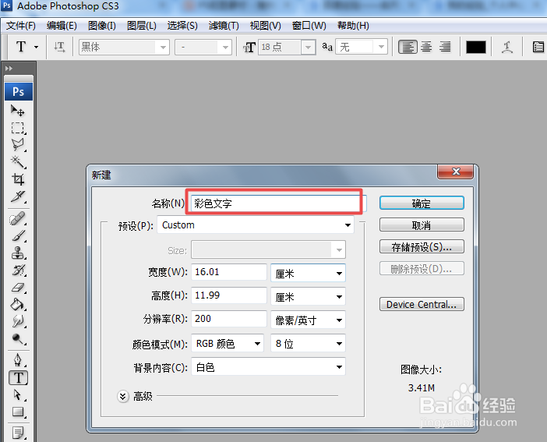Select the Healing Brush tool

coord(18,219)
